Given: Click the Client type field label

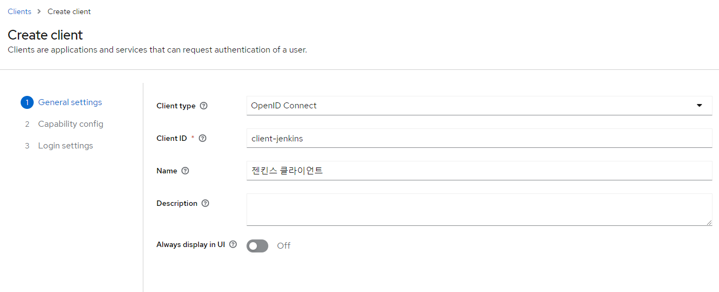Looking at the screenshot, I should point(176,106).
